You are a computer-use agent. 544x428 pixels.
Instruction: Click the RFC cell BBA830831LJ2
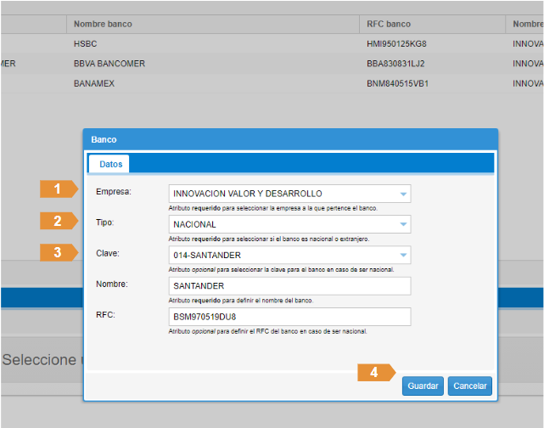pyautogui.click(x=397, y=63)
